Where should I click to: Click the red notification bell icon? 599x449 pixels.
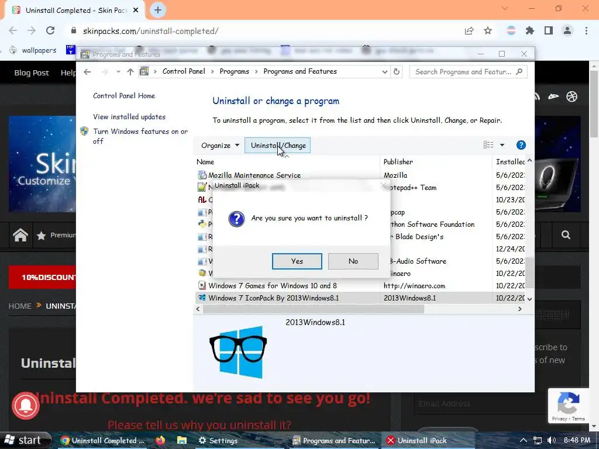[26, 406]
